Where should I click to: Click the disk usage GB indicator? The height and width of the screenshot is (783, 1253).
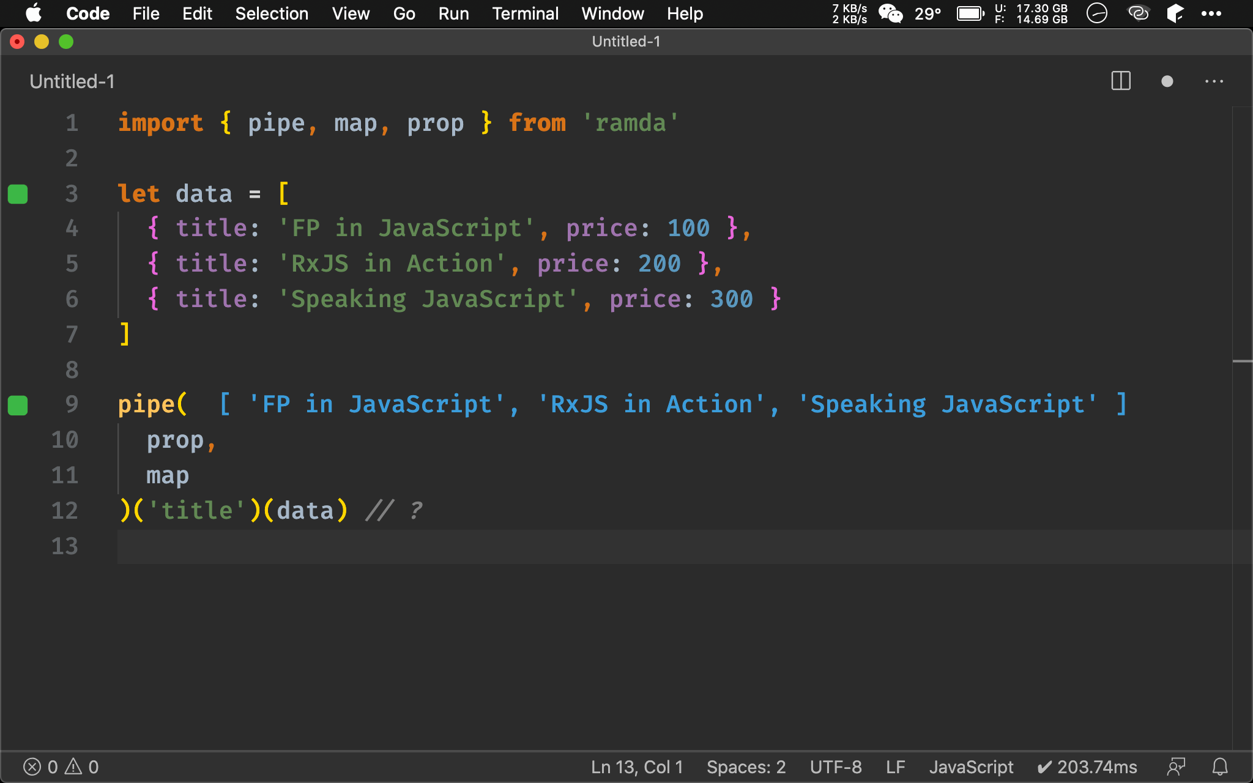(x=1031, y=13)
